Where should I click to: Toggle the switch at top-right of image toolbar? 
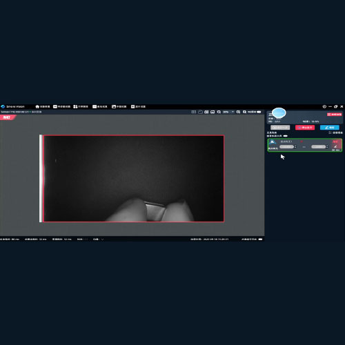point(259,112)
